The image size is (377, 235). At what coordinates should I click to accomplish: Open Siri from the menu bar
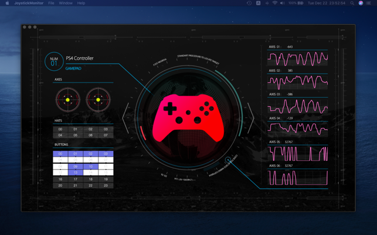click(361, 3)
